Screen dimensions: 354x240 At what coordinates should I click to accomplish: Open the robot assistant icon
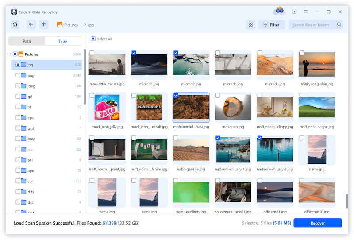[x=280, y=11]
